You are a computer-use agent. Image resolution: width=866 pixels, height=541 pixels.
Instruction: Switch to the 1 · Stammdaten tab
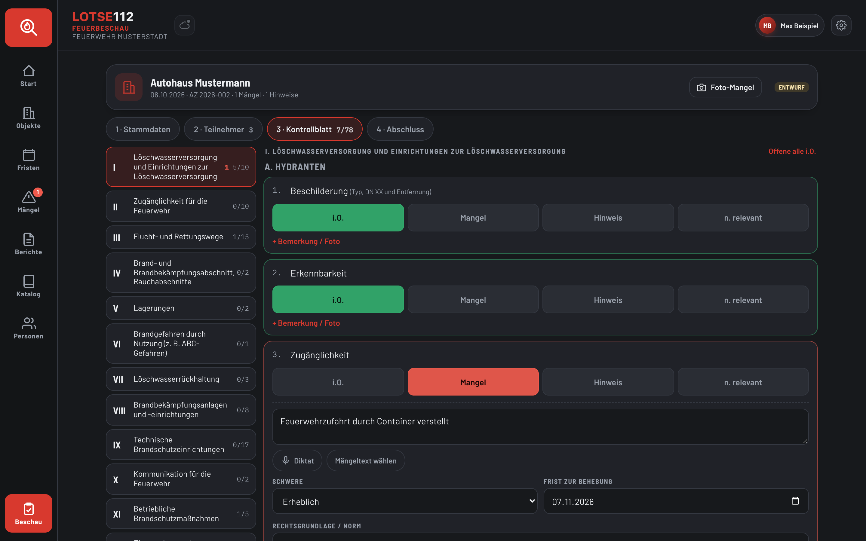(x=143, y=129)
